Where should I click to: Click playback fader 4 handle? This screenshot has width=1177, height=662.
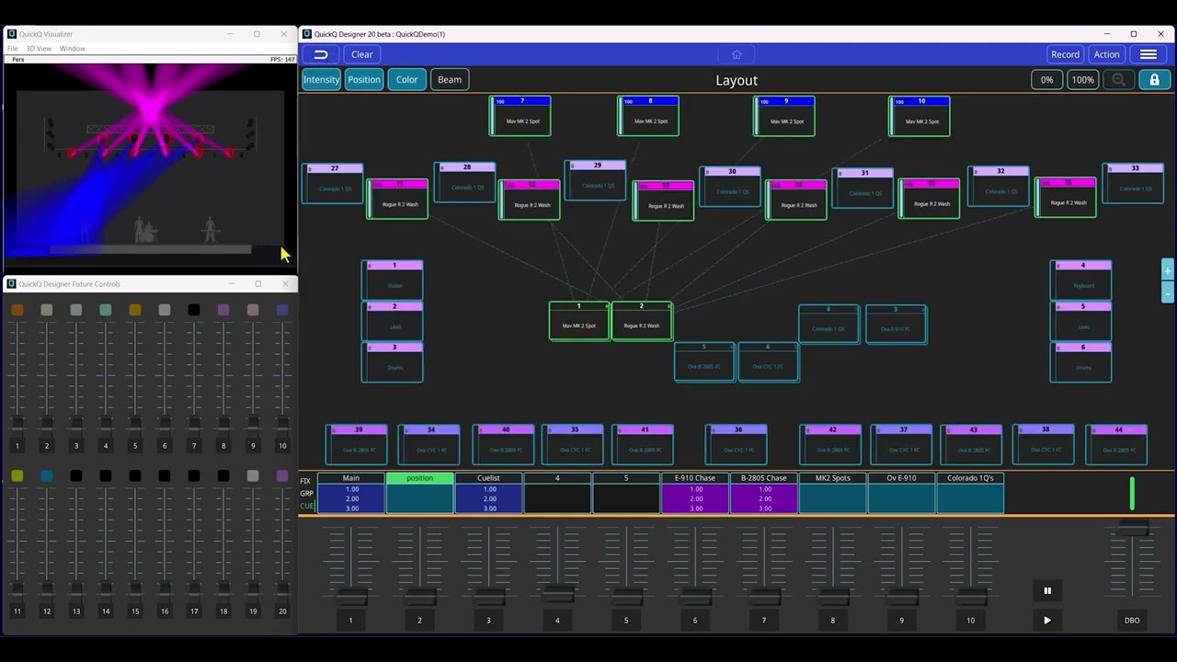click(557, 594)
